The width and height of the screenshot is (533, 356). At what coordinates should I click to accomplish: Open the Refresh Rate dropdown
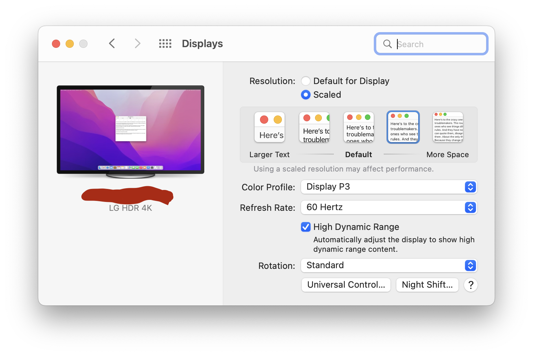pos(389,207)
